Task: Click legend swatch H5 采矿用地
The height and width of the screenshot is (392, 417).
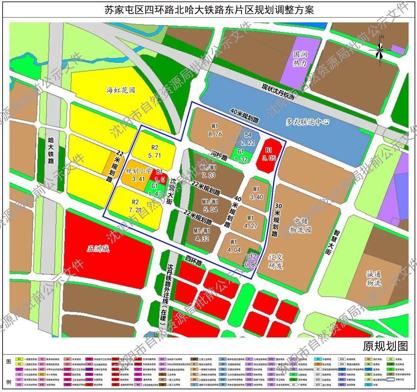Action: [x=369, y=359]
